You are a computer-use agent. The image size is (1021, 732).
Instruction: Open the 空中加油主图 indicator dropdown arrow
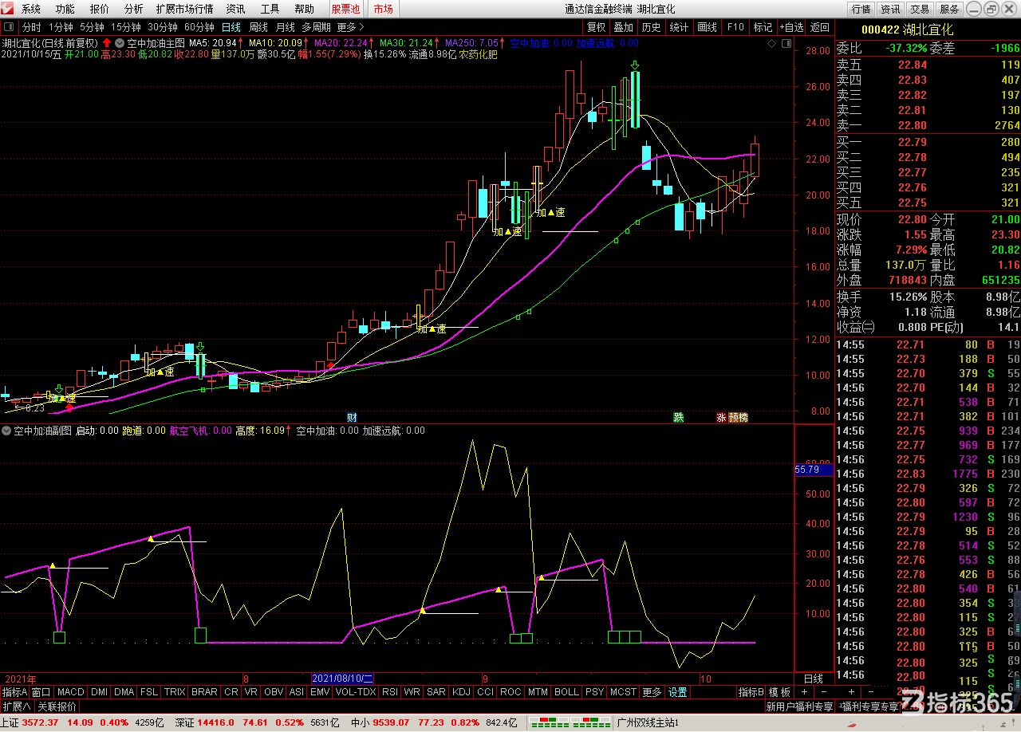[120, 43]
